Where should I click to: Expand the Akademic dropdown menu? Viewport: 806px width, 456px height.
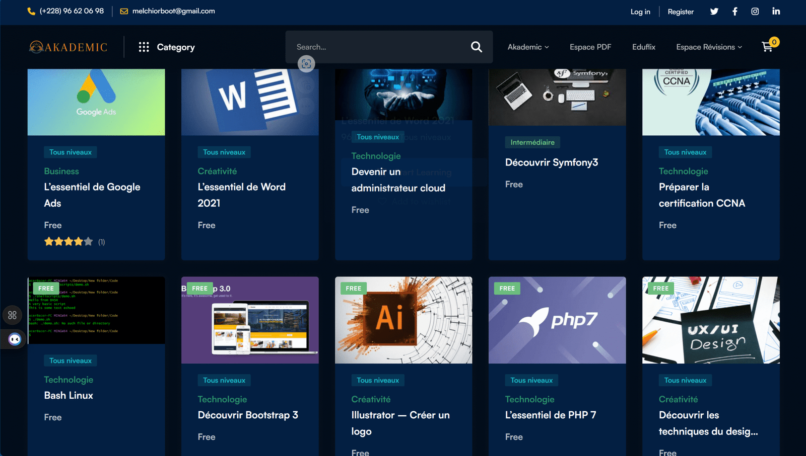[x=527, y=47]
